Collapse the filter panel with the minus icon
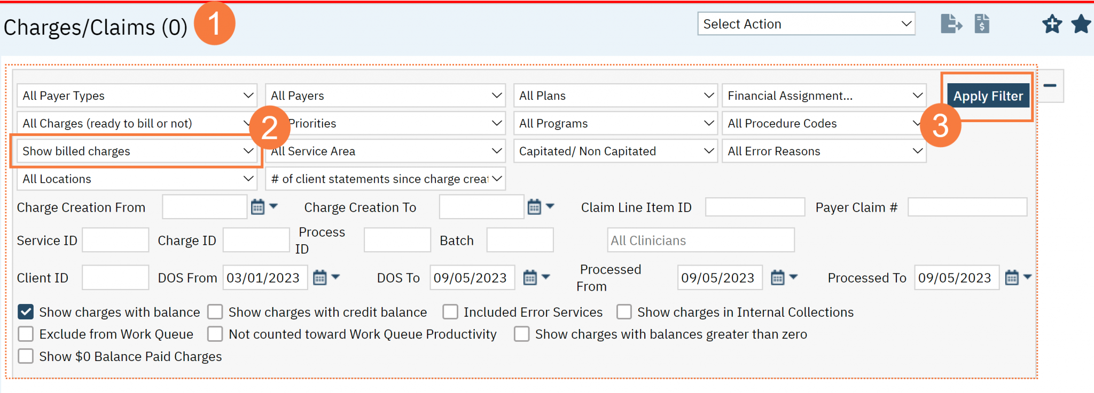This screenshot has width=1094, height=393. pyautogui.click(x=1050, y=84)
